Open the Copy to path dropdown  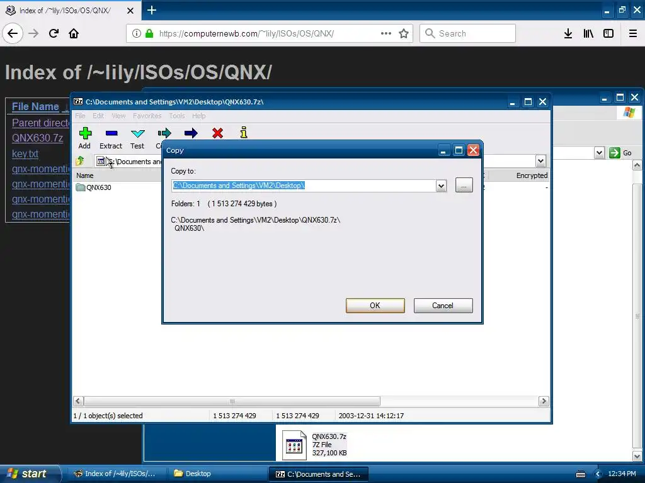pyautogui.click(x=441, y=186)
